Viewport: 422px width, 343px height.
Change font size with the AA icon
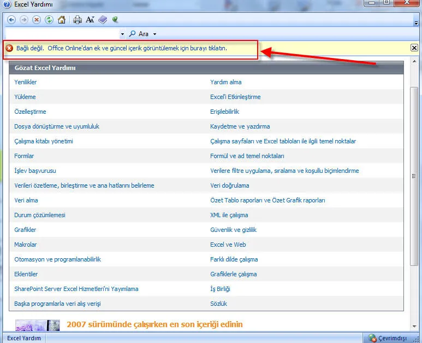[90, 20]
